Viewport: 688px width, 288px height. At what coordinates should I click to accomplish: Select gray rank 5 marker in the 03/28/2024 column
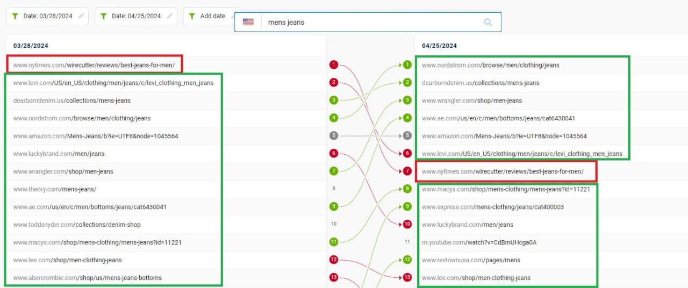[334, 136]
